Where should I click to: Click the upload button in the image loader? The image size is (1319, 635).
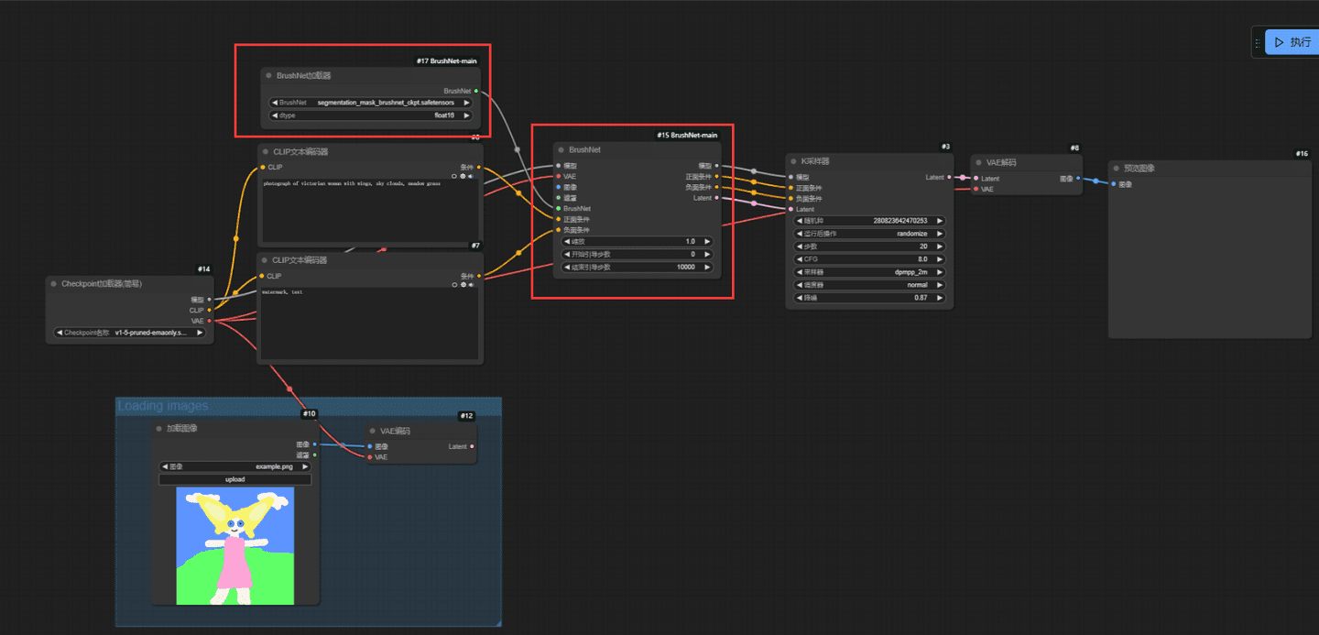tap(235, 479)
